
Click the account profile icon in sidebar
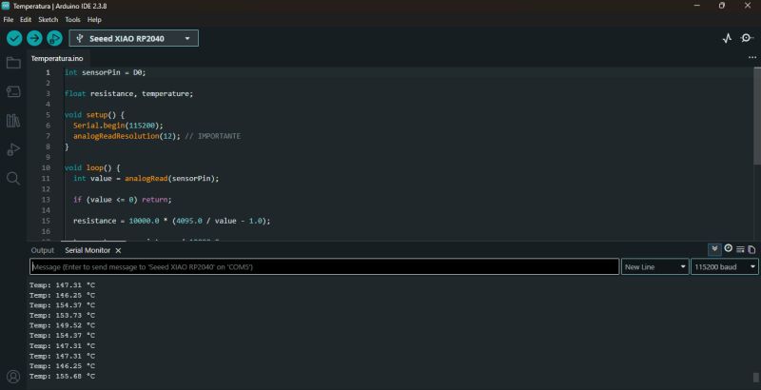tap(13, 377)
